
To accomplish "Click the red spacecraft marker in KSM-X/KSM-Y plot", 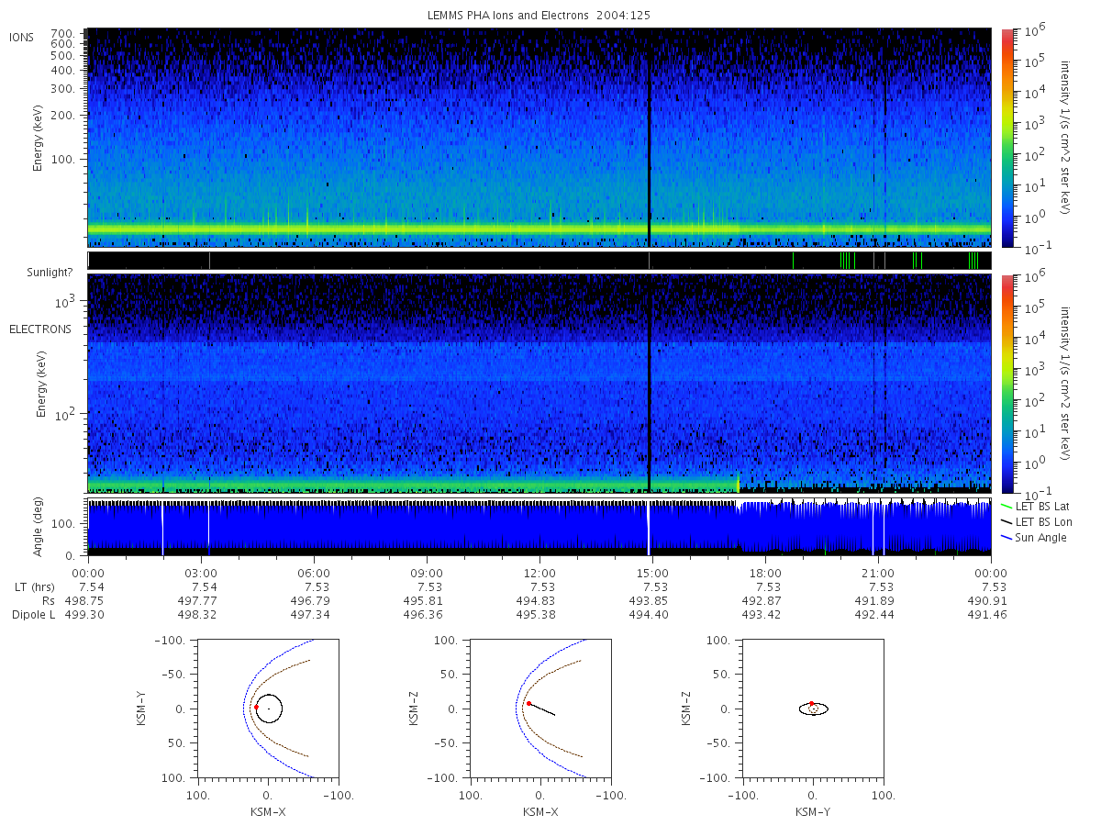I will coord(256,707).
